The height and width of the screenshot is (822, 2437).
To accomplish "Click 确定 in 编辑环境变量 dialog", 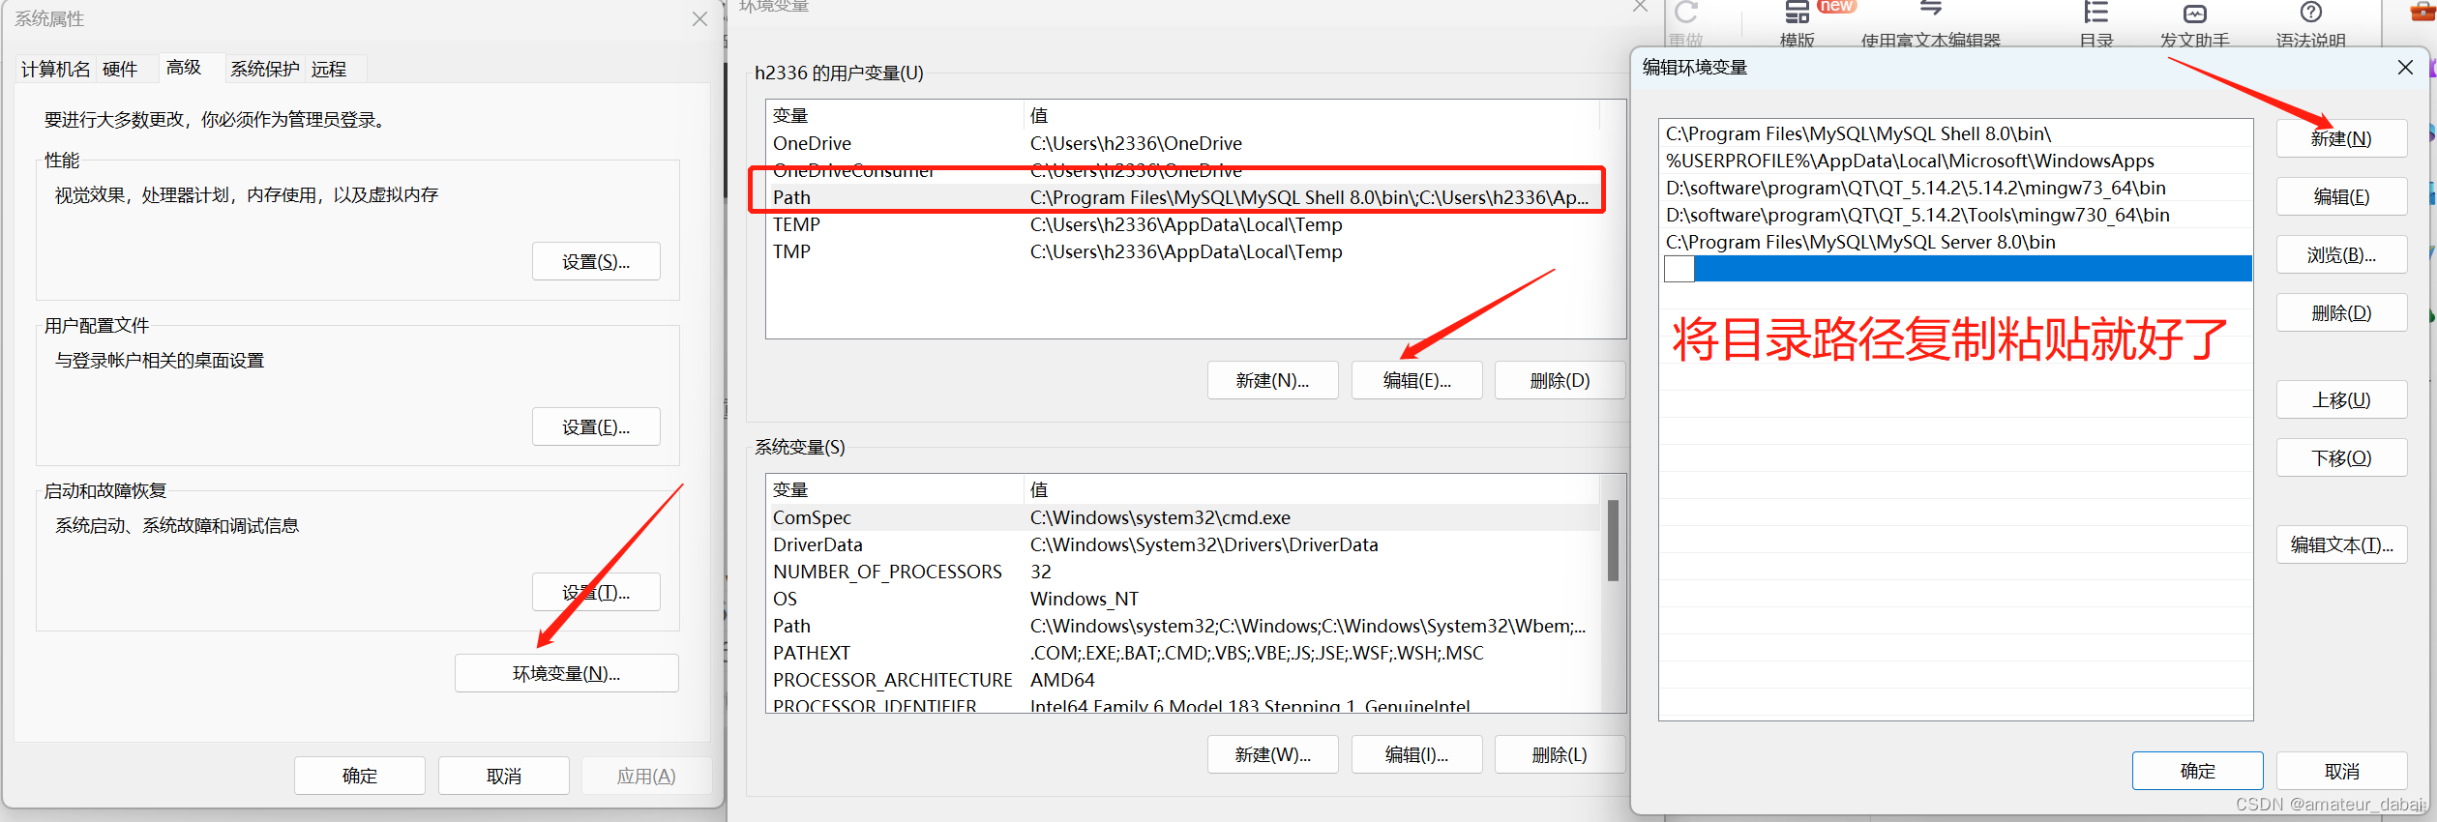I will point(2197,772).
